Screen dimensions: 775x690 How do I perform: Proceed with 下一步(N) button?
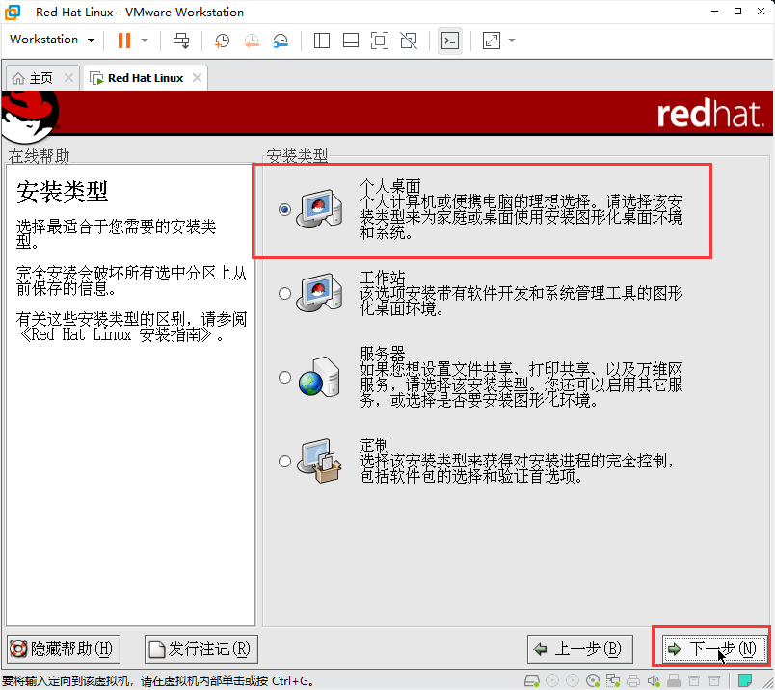click(712, 649)
